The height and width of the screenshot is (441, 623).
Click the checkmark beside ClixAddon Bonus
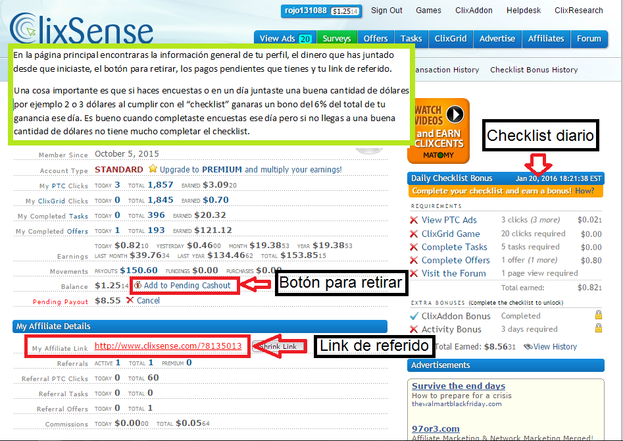(414, 316)
